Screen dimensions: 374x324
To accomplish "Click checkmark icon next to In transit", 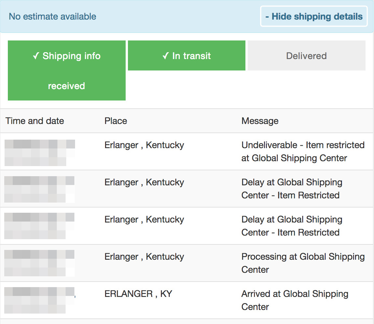I will 166,56.
